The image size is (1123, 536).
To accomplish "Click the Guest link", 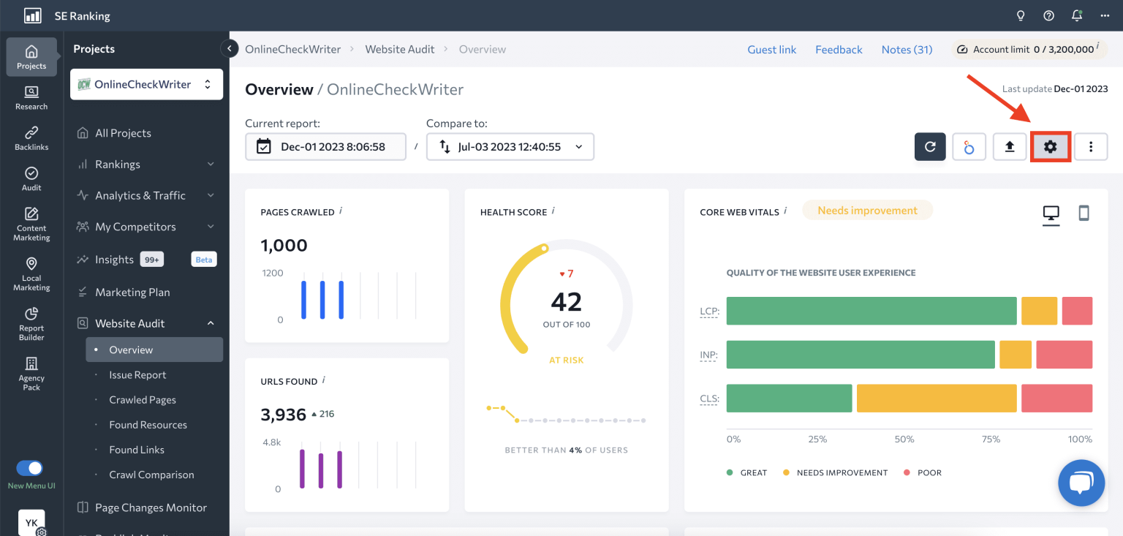I will [x=771, y=50].
